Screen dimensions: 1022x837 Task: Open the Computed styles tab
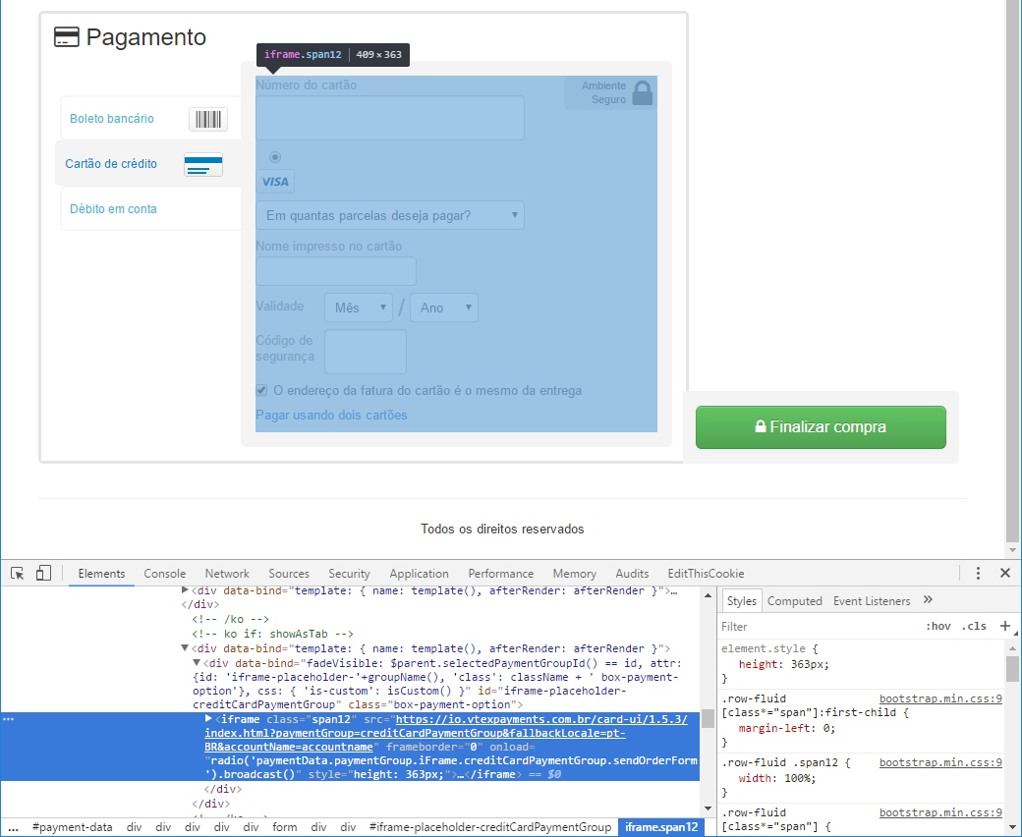[795, 600]
